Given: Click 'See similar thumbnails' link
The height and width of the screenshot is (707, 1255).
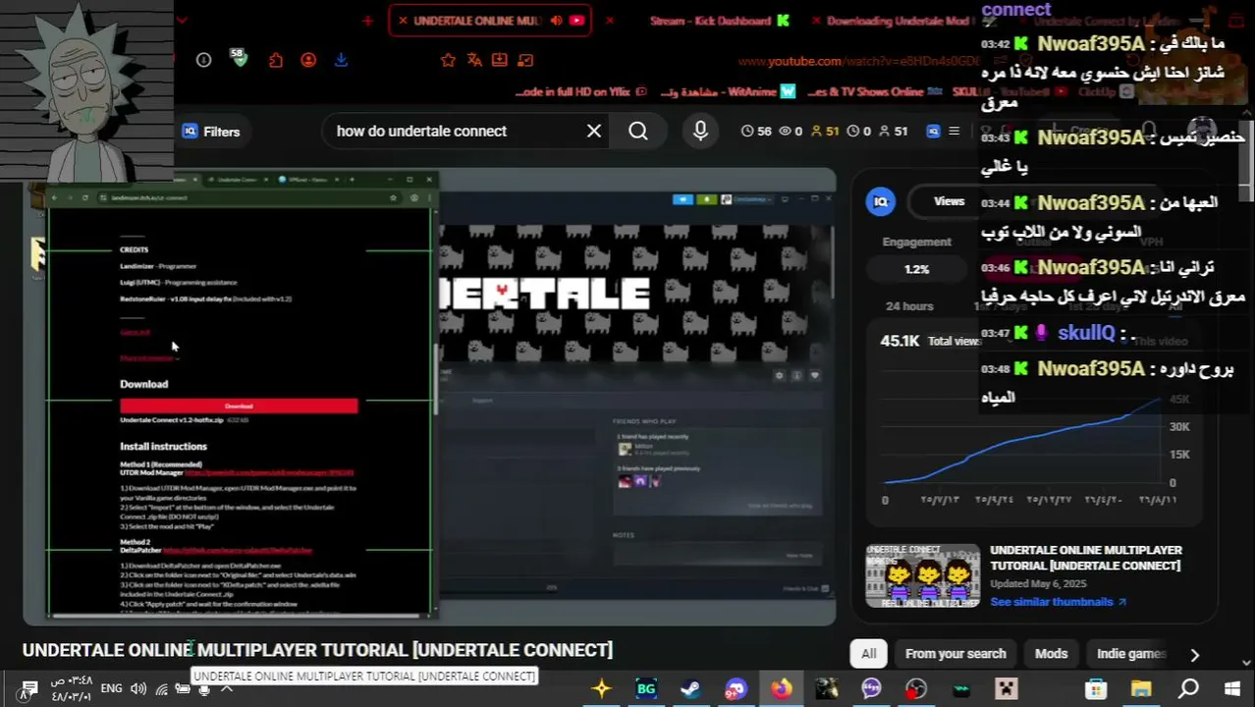Looking at the screenshot, I should coord(1058,602).
